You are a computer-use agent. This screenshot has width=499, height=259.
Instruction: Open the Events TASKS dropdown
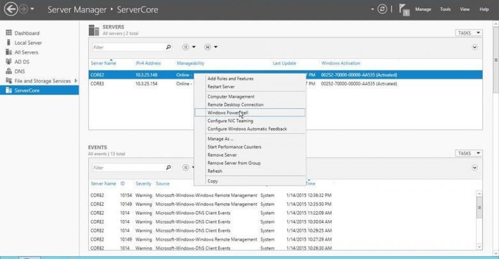pyautogui.click(x=469, y=153)
